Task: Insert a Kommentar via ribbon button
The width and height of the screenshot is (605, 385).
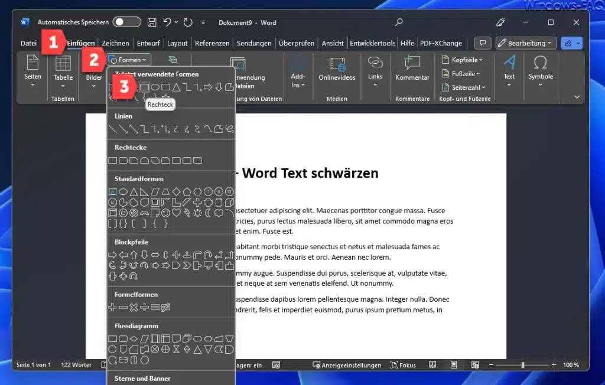Action: [412, 70]
